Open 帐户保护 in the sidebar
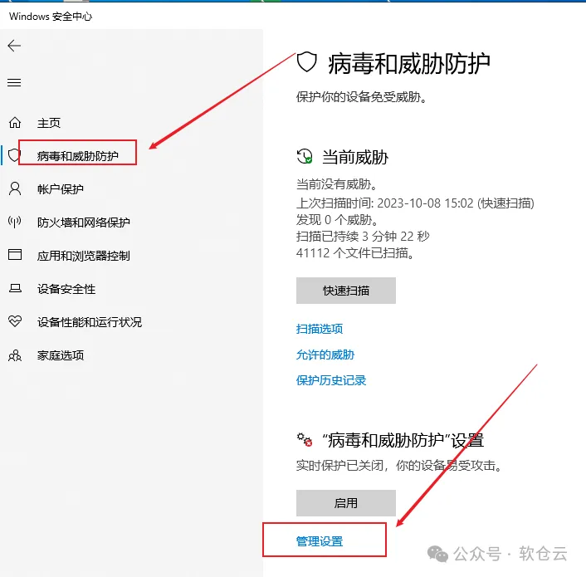Viewport: 586px width, 577px height. 60,189
